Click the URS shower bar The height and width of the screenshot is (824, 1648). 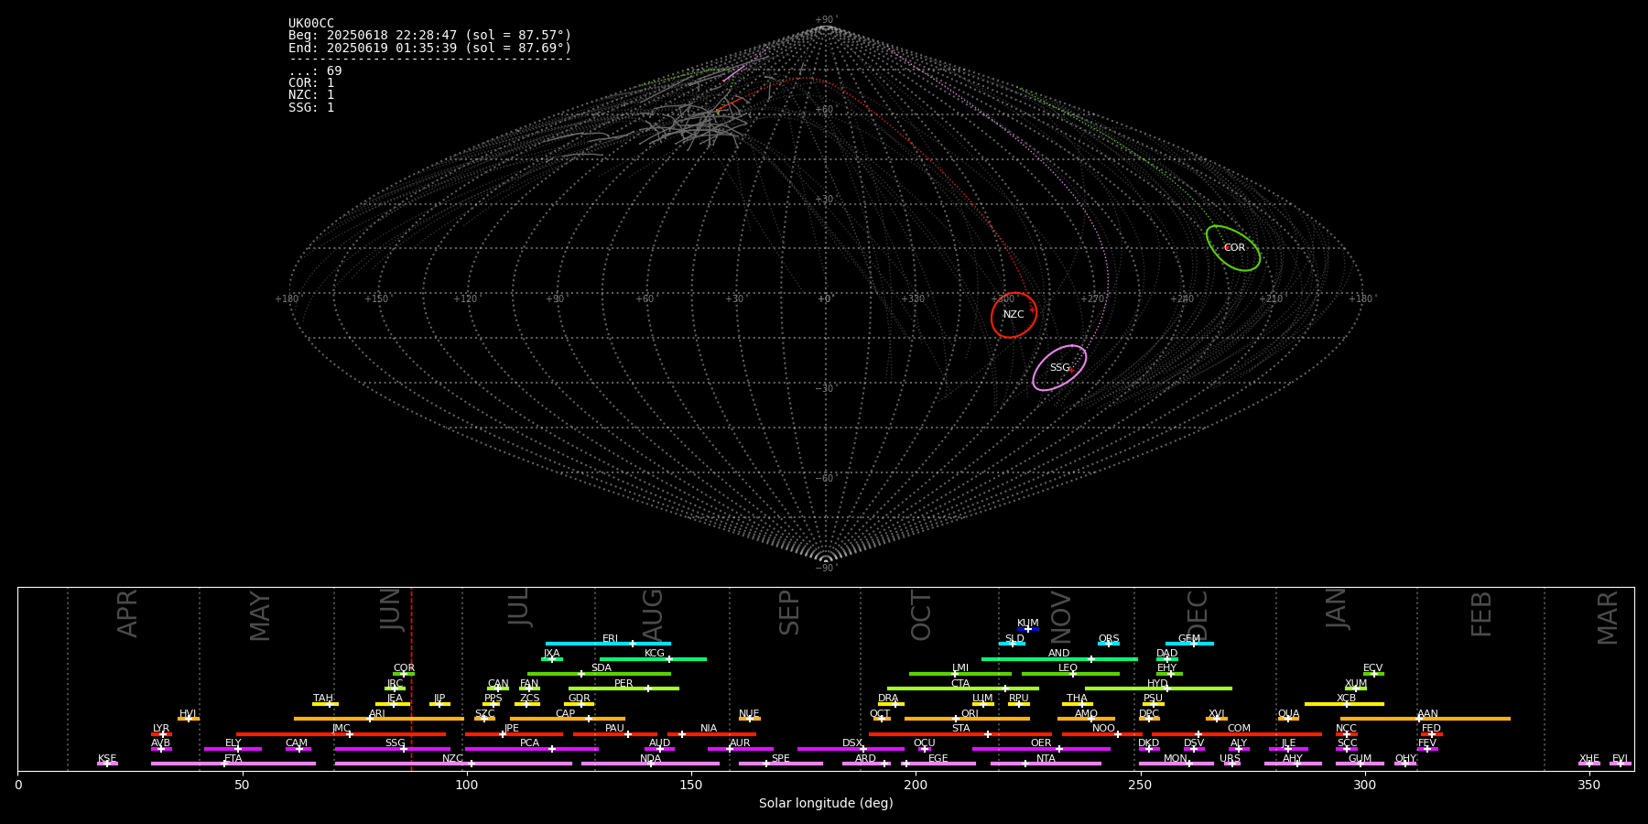pos(1232,764)
